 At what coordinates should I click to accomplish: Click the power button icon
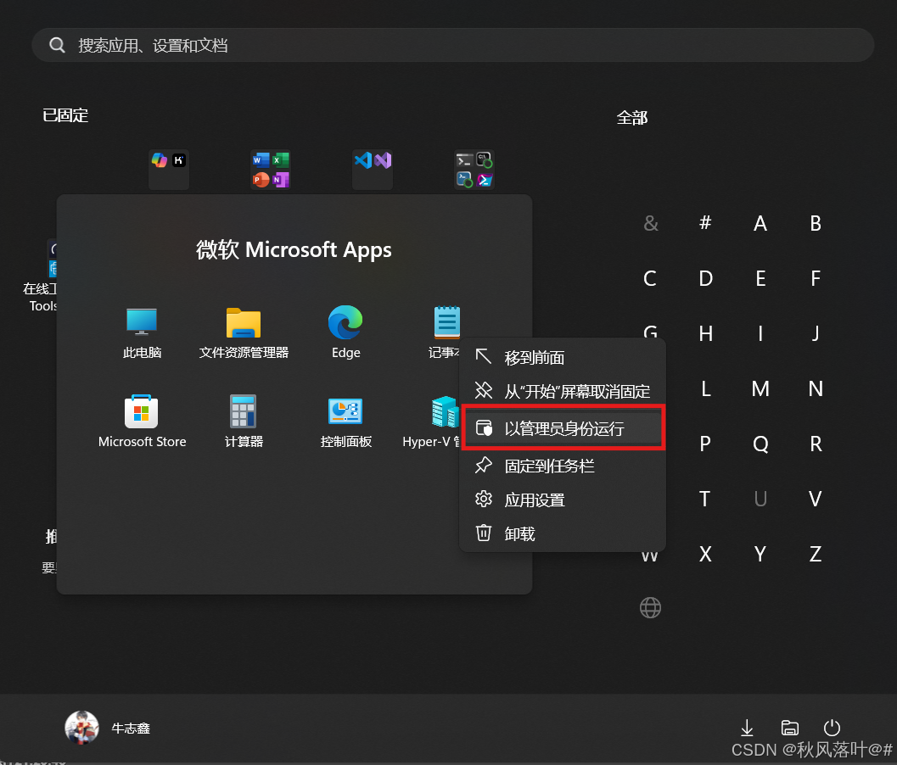(832, 728)
